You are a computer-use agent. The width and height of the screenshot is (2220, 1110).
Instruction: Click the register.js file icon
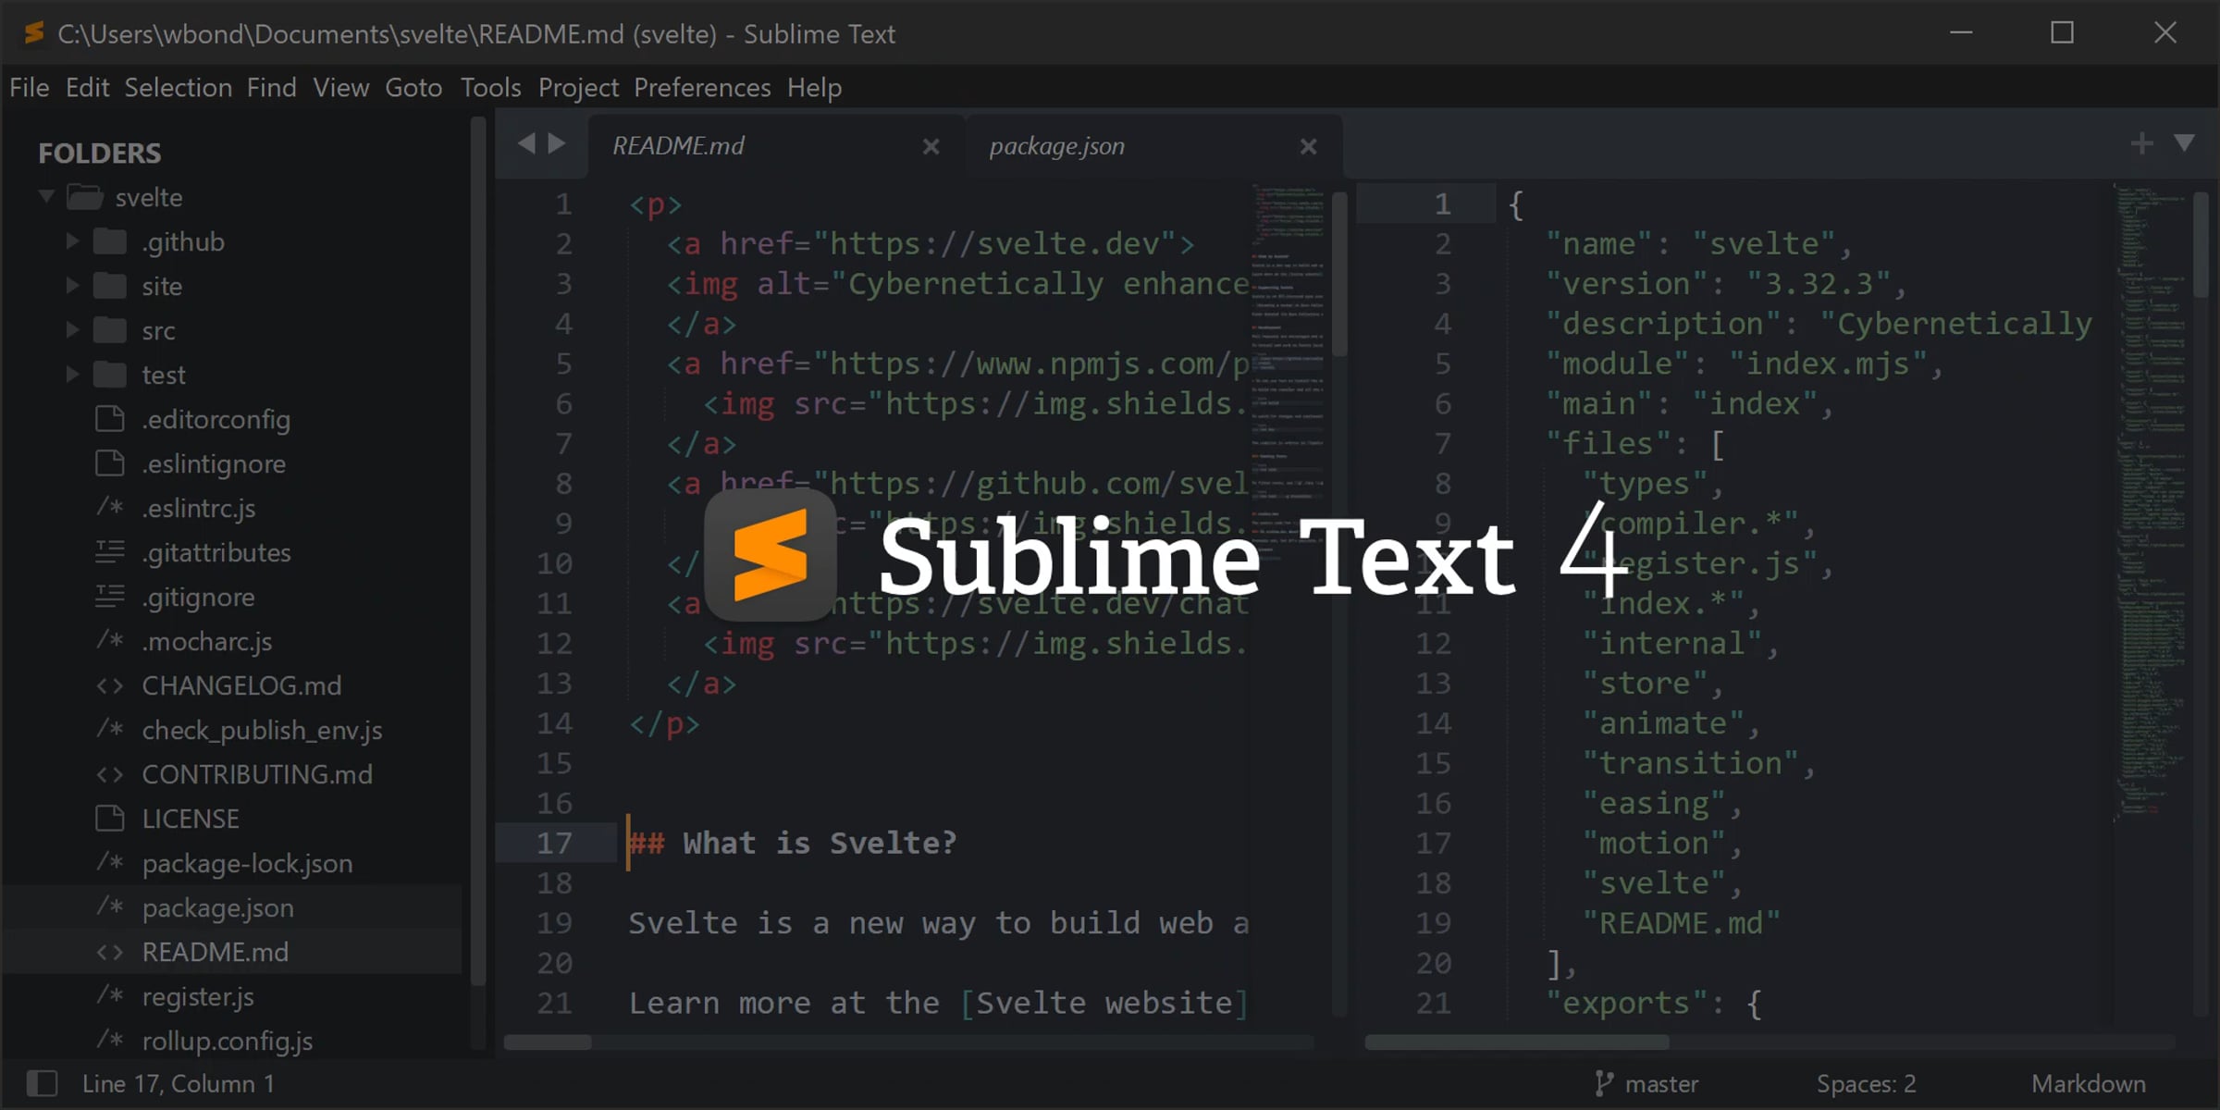[110, 996]
